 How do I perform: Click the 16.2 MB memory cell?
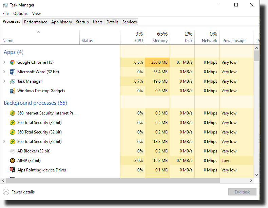pyautogui.click(x=157, y=161)
